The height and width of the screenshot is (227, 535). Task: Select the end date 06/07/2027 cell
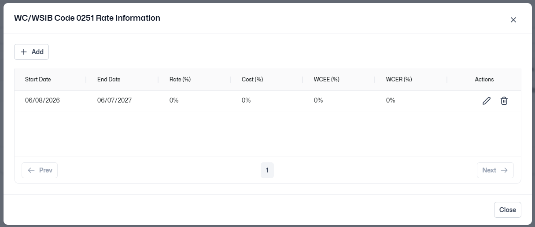tap(114, 100)
